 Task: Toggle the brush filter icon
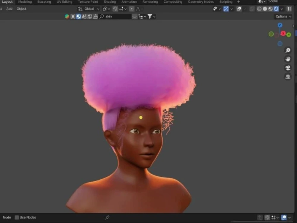pos(95,16)
